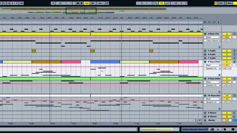Image resolution: width=237 pixels, height=133 pixels.
Task: Click the Record circle button in transport
Action: (x=81, y=3)
